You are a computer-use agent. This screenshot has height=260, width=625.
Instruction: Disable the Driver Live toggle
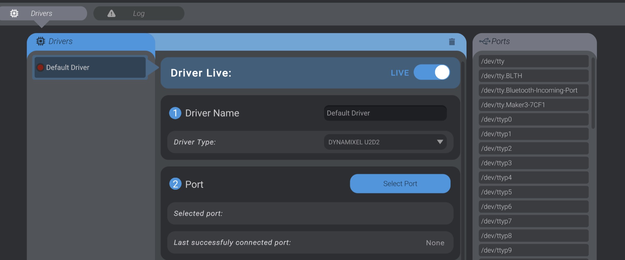click(x=432, y=73)
